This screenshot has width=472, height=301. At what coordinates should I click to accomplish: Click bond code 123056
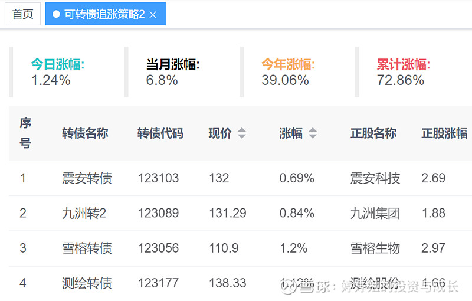point(158,248)
